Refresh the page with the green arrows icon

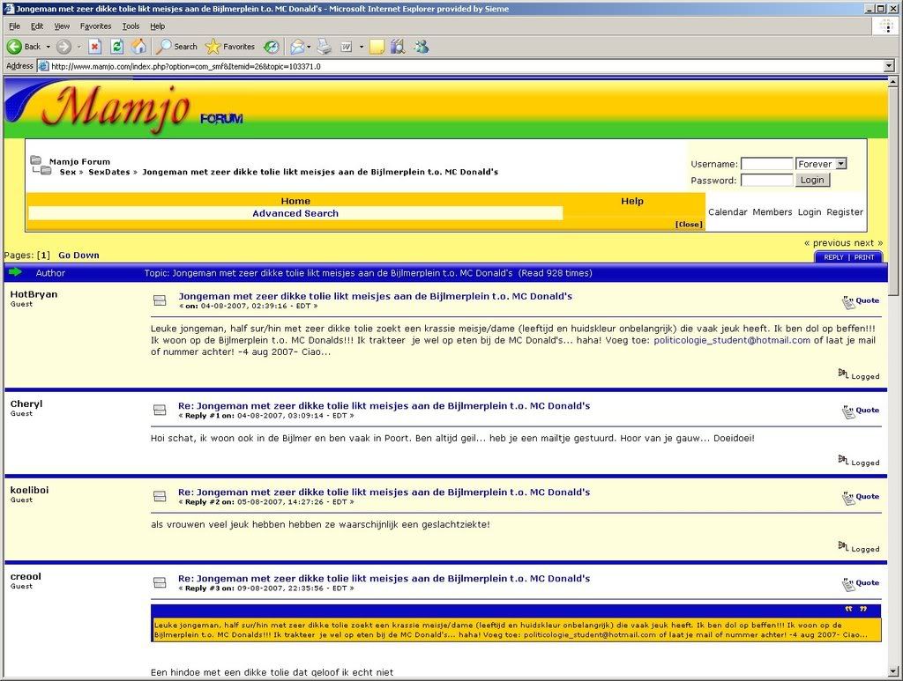[117, 47]
